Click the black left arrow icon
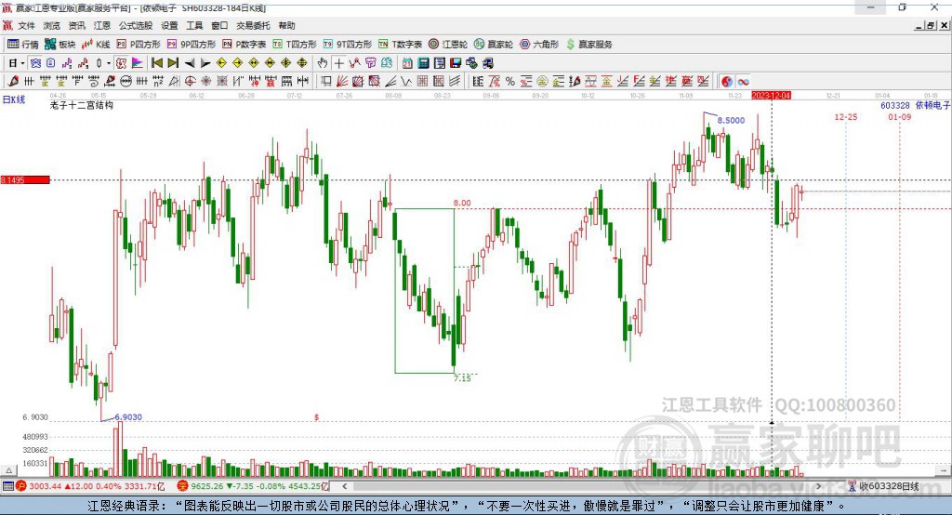Screen dimensions: 952x515 tap(190, 63)
